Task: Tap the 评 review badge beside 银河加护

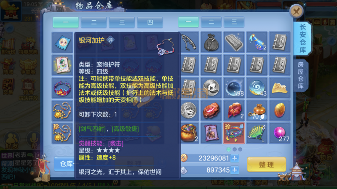Action: (110, 40)
